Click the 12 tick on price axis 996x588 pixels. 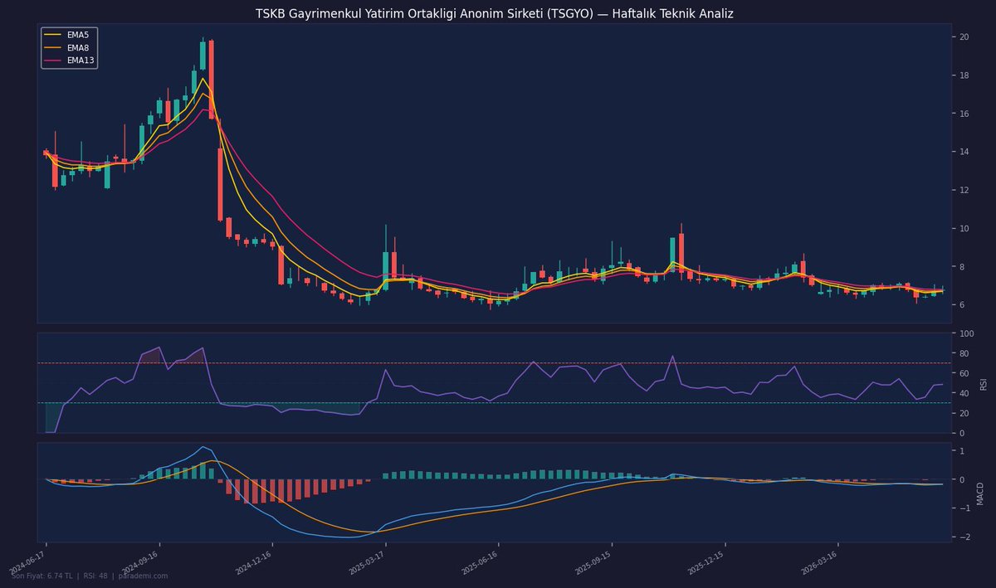tap(964, 190)
